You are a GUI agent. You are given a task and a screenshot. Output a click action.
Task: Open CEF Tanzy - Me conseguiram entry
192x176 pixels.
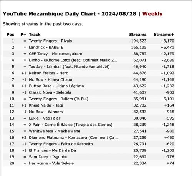click(x=56, y=54)
